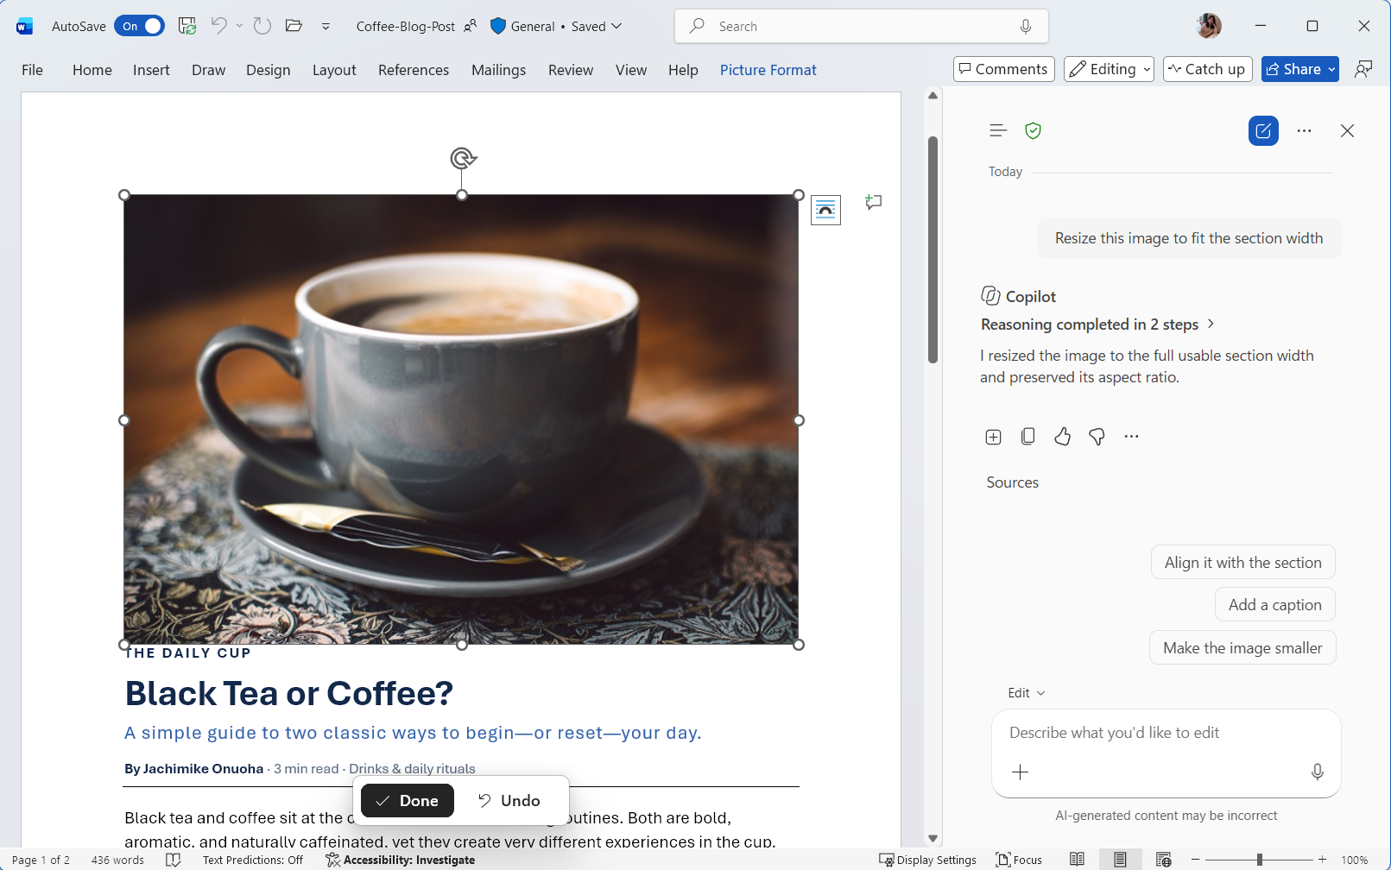Switch to the Insert tab

coord(151,70)
